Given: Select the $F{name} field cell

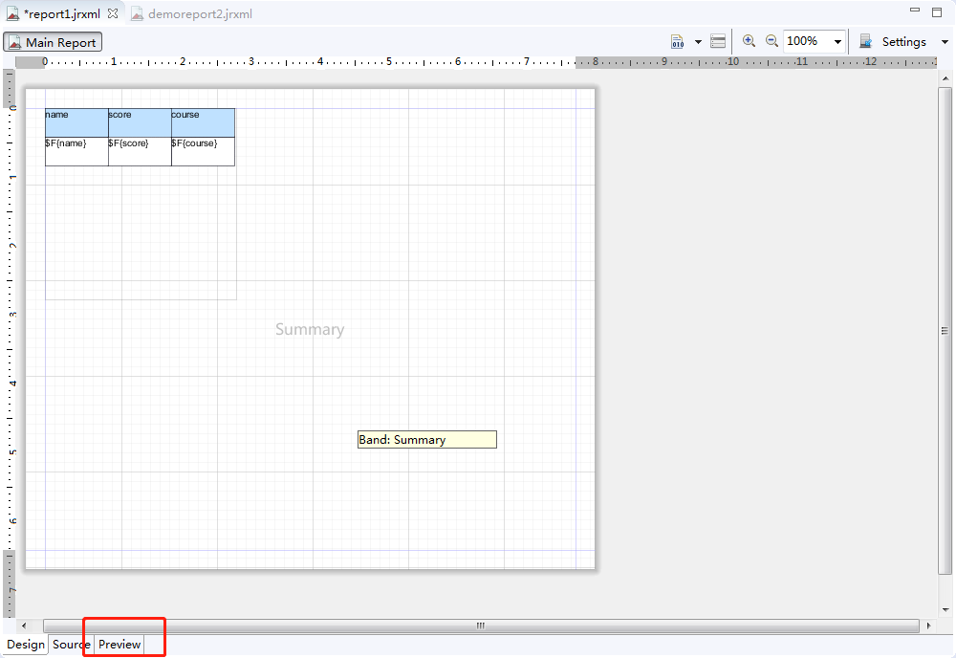Looking at the screenshot, I should point(76,151).
